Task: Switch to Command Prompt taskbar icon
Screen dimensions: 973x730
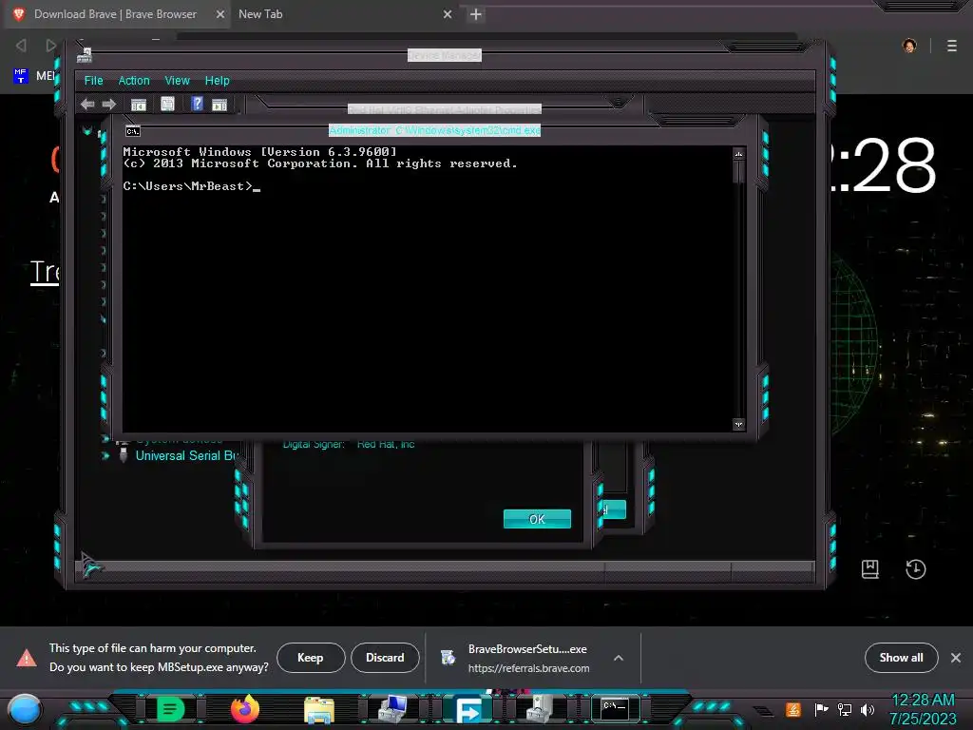Action: pos(615,708)
